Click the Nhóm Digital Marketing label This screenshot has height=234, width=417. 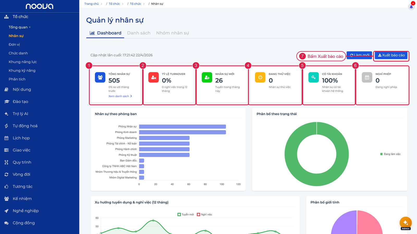point(123,178)
